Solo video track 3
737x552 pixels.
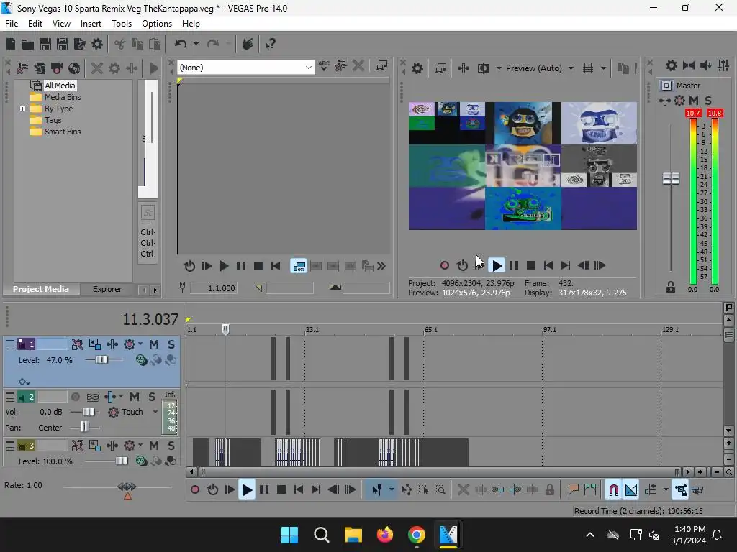click(x=171, y=446)
